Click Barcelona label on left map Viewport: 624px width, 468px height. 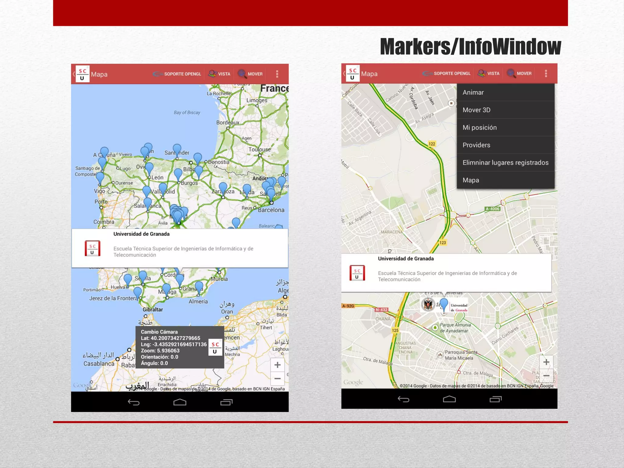pyautogui.click(x=271, y=210)
